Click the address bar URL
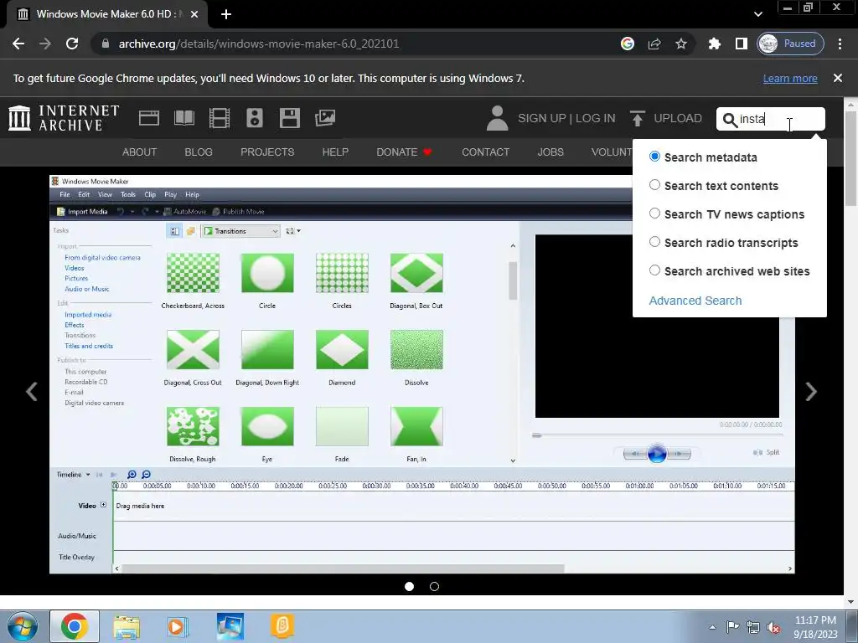The height and width of the screenshot is (643, 858). [x=259, y=44]
